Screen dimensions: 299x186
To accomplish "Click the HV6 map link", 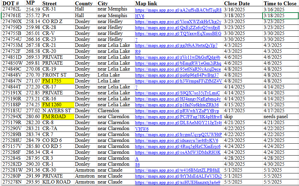I will click(140, 16).
